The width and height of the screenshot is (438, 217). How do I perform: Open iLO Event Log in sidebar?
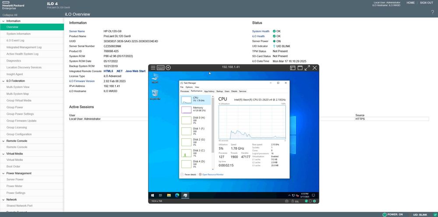pos(15,41)
